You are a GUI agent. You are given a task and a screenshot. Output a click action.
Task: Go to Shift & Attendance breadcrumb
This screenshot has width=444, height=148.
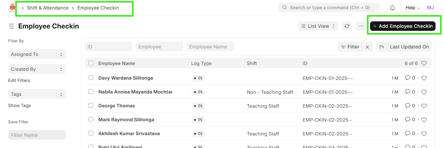[x=47, y=8]
